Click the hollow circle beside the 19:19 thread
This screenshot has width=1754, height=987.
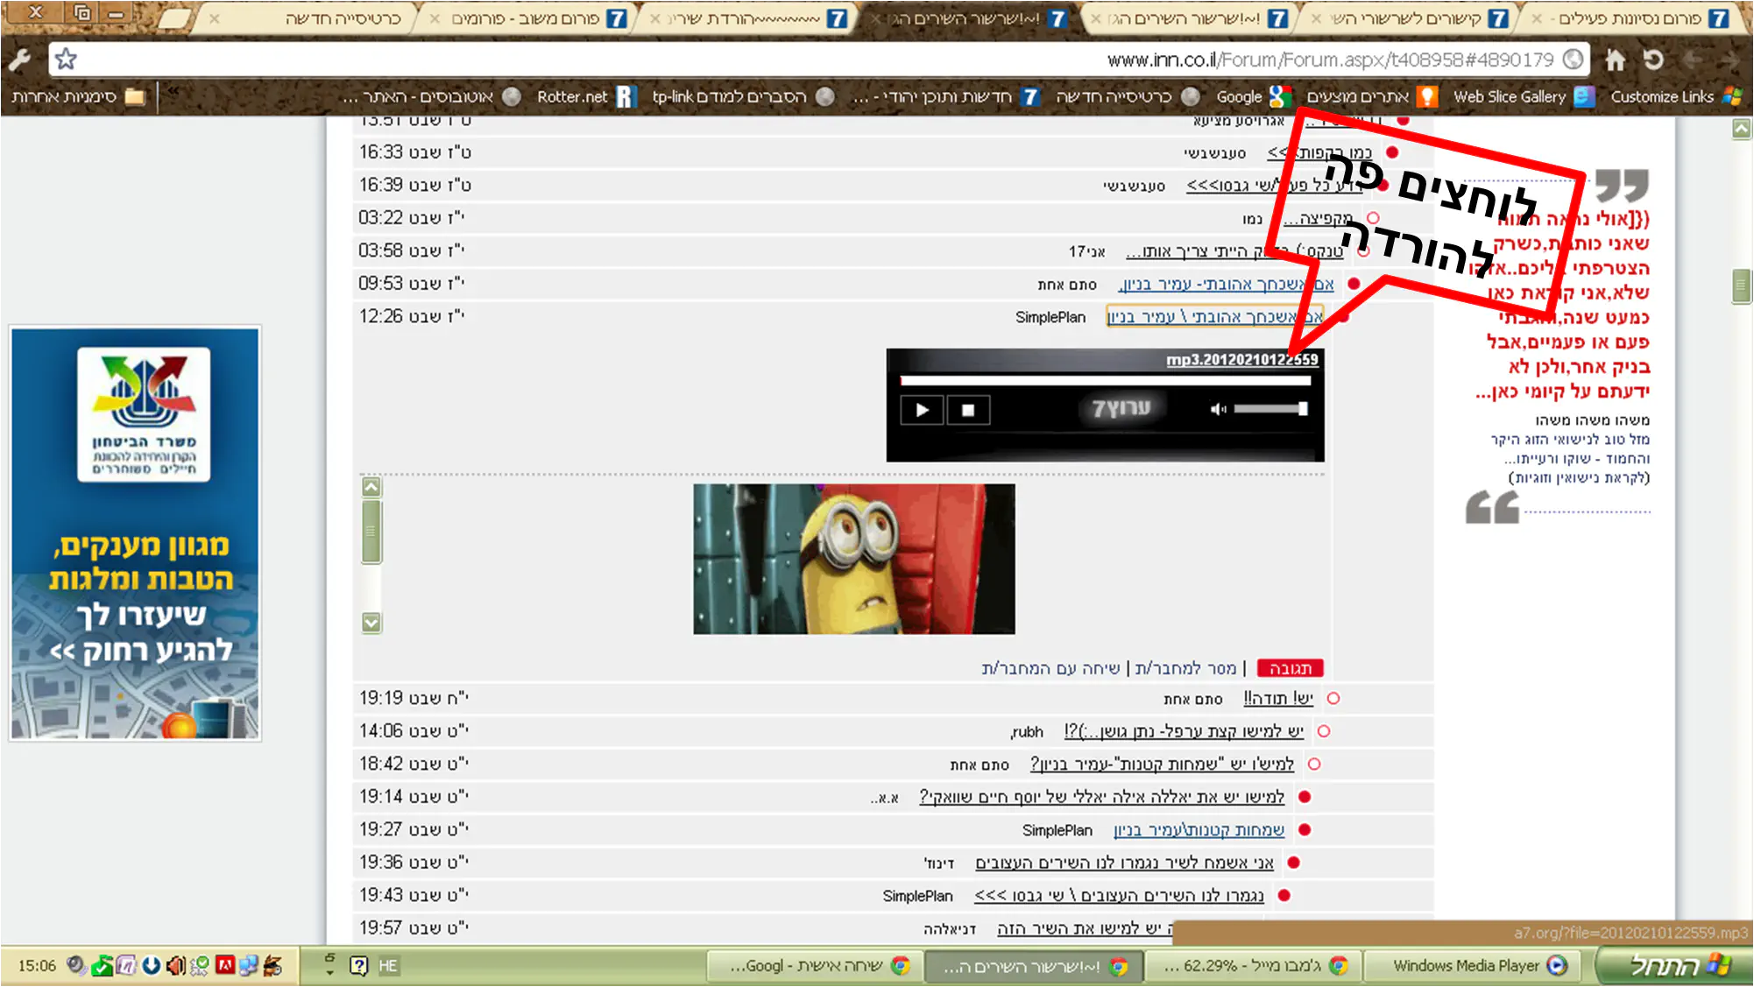(x=1333, y=699)
